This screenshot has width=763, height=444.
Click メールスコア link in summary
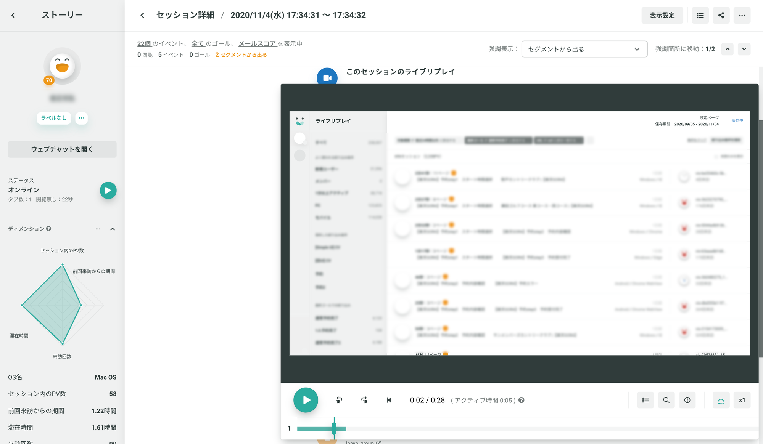coord(257,44)
